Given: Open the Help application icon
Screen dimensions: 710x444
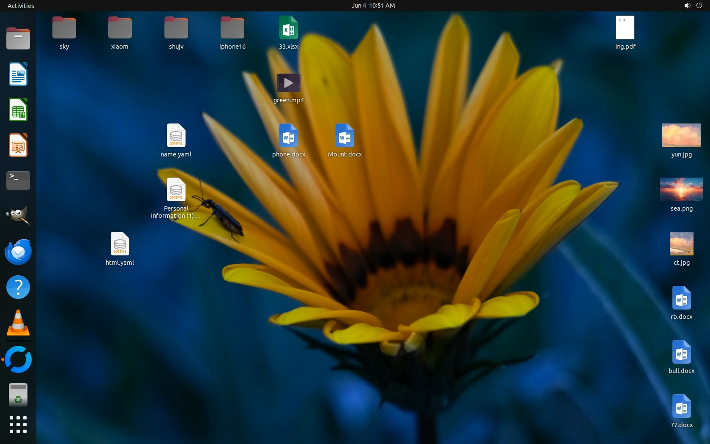Looking at the screenshot, I should click(x=18, y=288).
